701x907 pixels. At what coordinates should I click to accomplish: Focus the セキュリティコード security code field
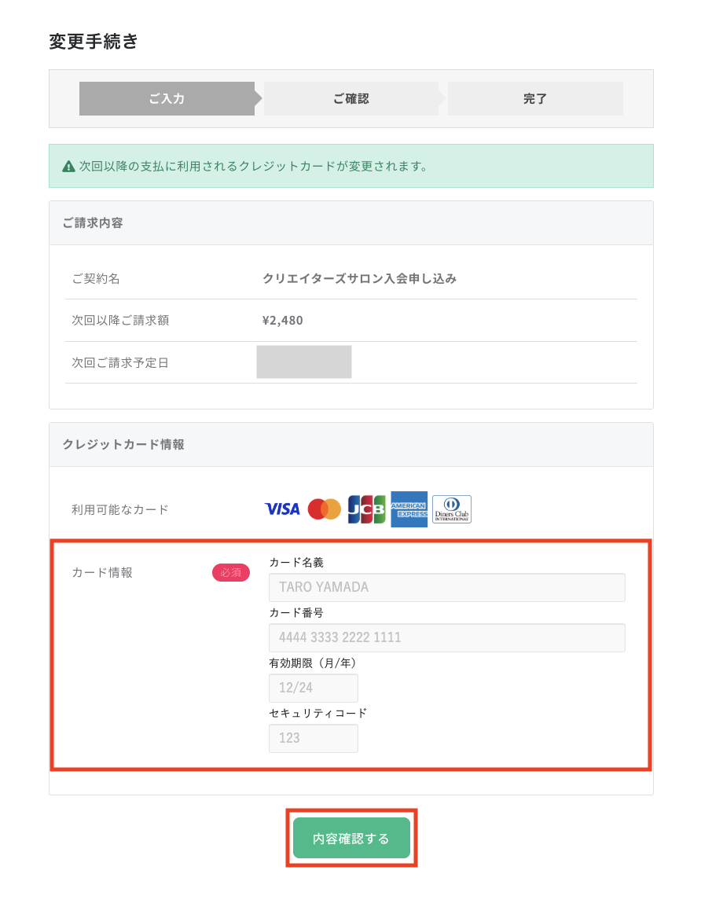[313, 738]
